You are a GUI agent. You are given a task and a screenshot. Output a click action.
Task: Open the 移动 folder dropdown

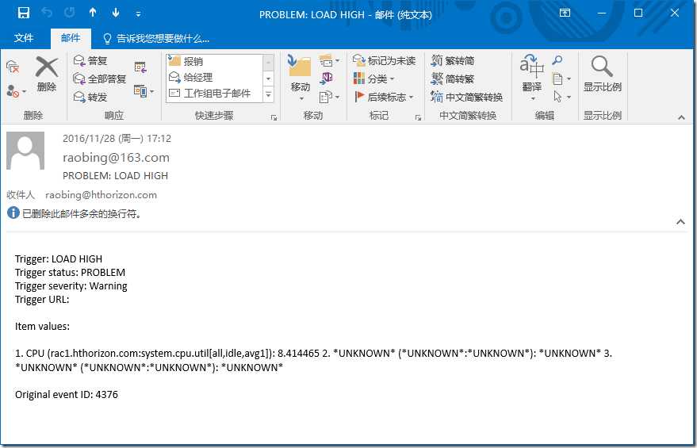point(300,78)
